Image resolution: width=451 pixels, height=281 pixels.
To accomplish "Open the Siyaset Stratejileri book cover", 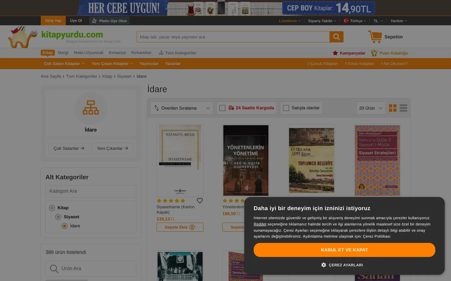I will tap(377, 160).
